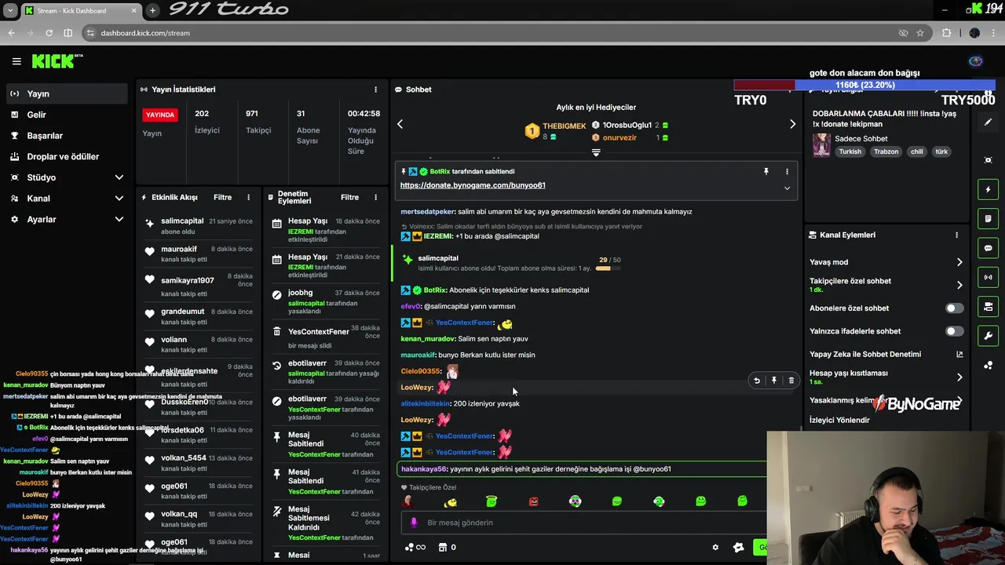This screenshot has height=565, width=1005.
Task: Click the user avatar in top right
Action: click(976, 61)
